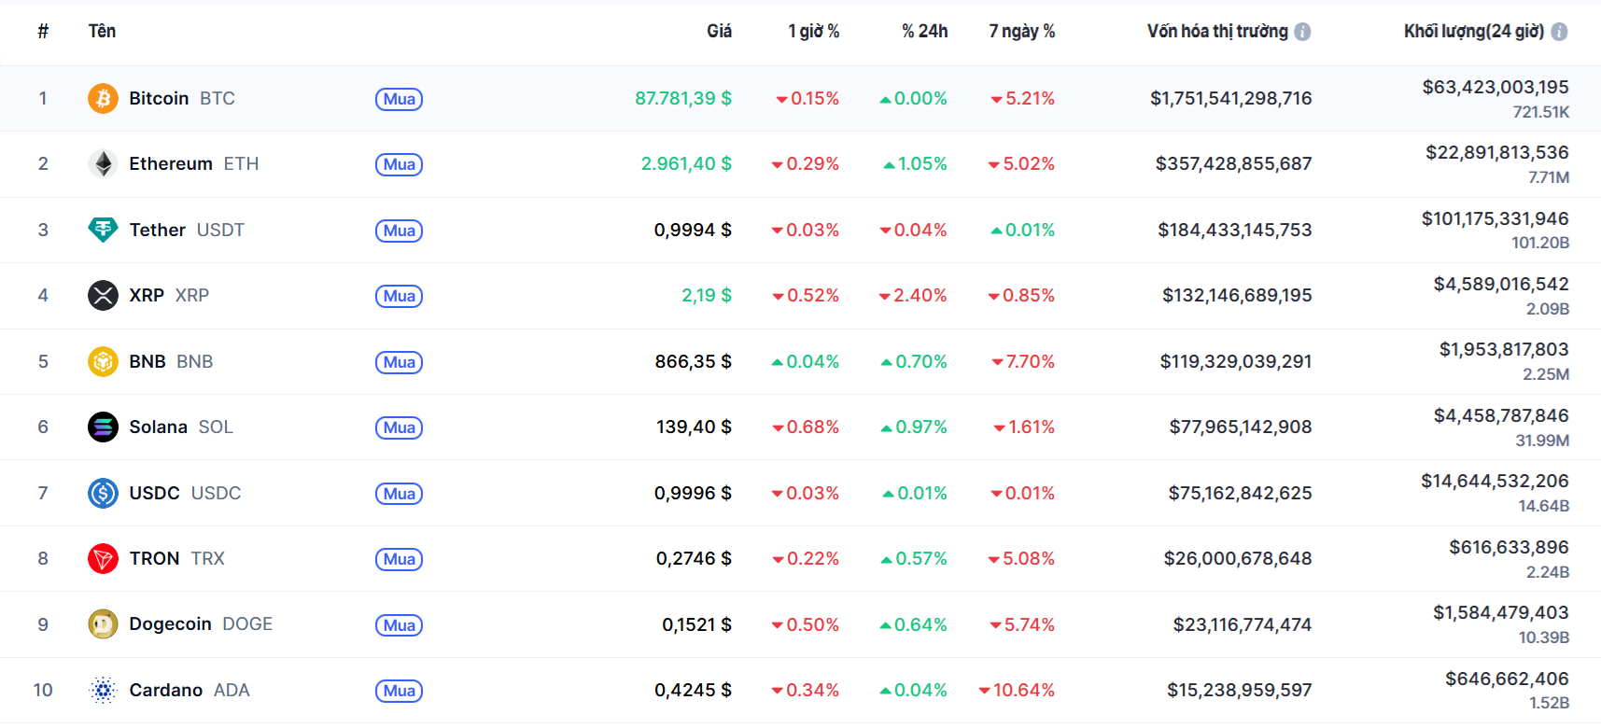Click the TRON logo icon

pyautogui.click(x=103, y=558)
